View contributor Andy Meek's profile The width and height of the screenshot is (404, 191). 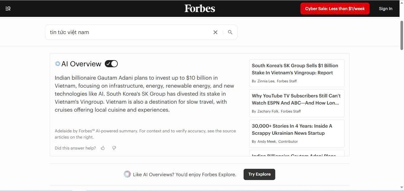[266, 142]
